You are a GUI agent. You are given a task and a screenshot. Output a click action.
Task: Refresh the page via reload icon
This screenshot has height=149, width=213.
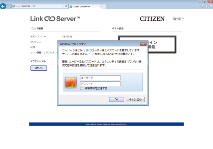tap(66, 6)
